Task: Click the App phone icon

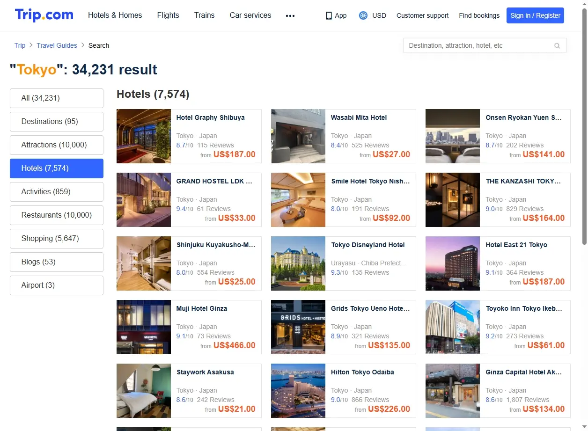Action: tap(329, 15)
